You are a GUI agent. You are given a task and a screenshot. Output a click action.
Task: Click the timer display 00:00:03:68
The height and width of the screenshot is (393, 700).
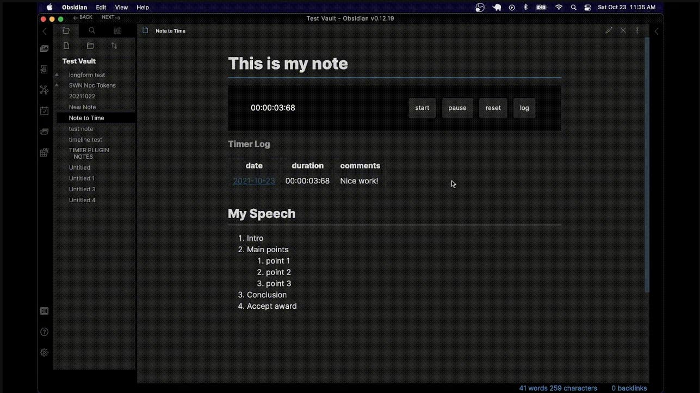click(x=273, y=108)
